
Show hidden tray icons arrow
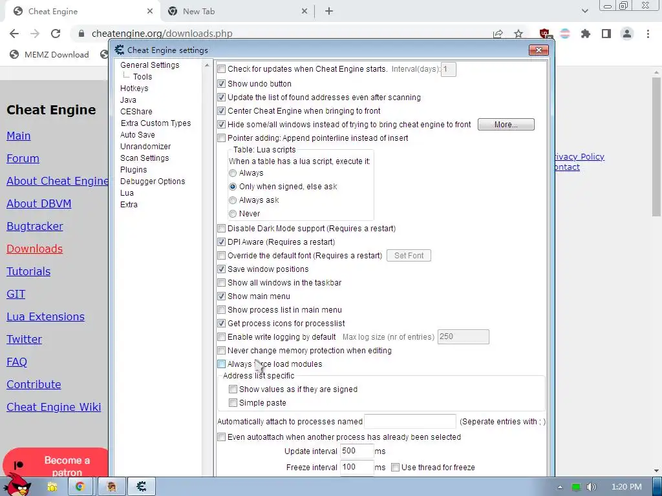(560, 487)
